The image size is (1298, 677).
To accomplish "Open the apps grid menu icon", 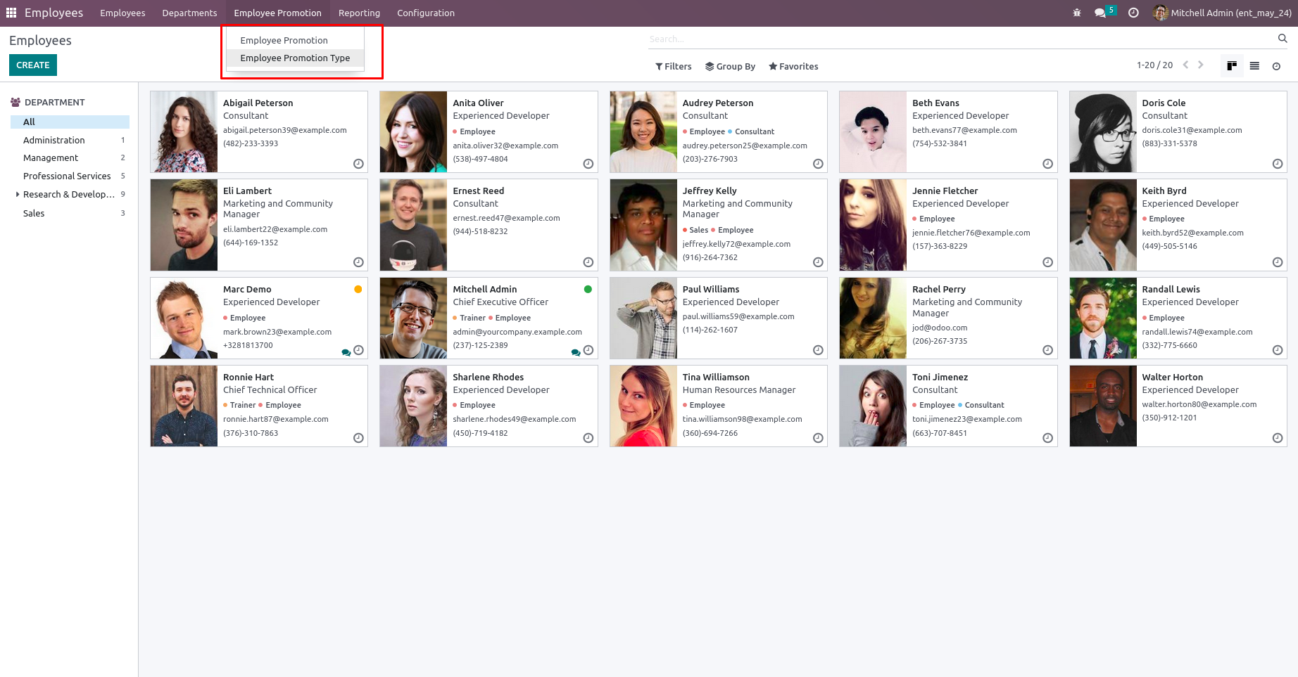I will click(x=11, y=13).
